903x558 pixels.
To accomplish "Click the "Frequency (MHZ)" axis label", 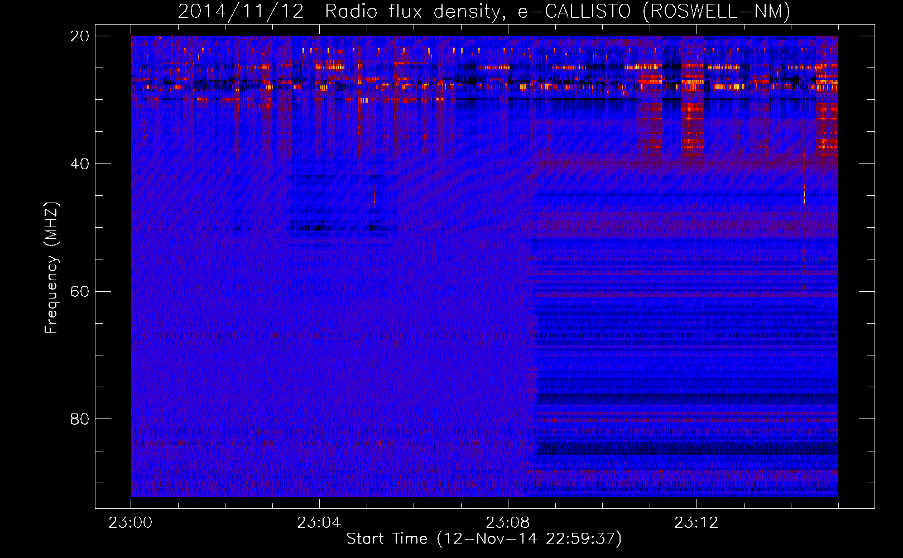I will point(51,268).
